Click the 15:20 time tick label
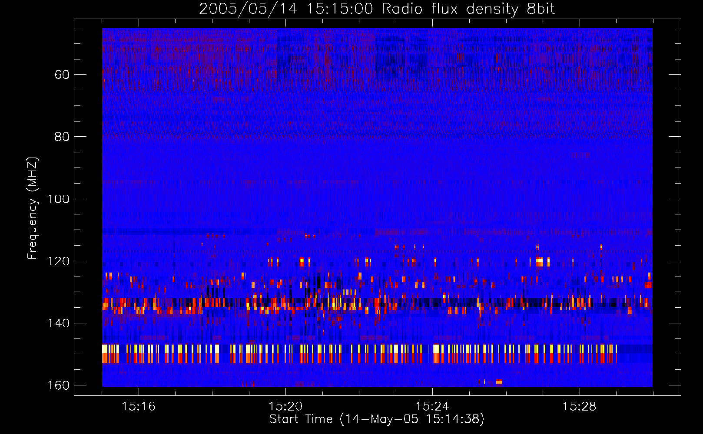The width and height of the screenshot is (703, 434). [285, 407]
